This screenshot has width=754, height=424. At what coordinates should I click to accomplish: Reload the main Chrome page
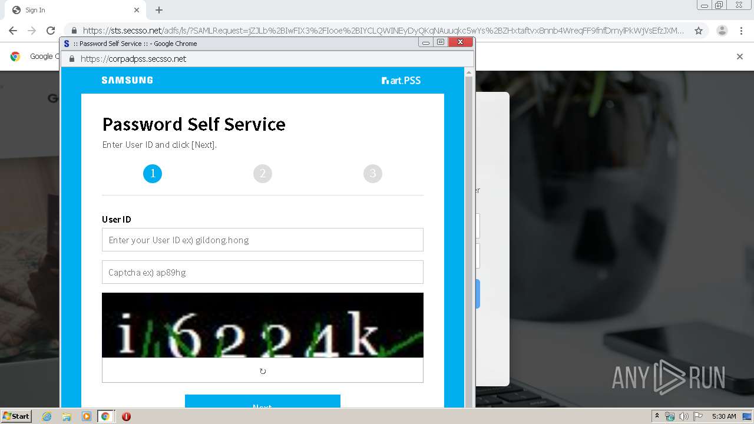point(51,31)
